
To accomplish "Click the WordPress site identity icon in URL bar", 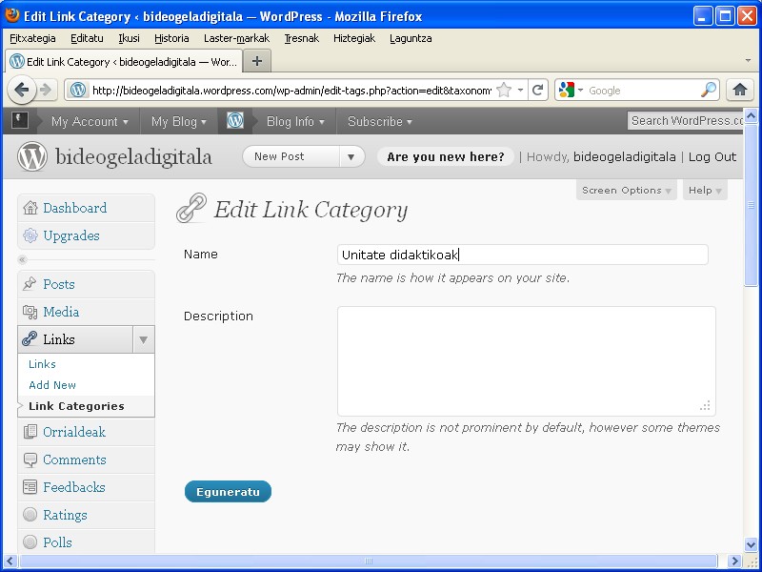I will pos(78,90).
